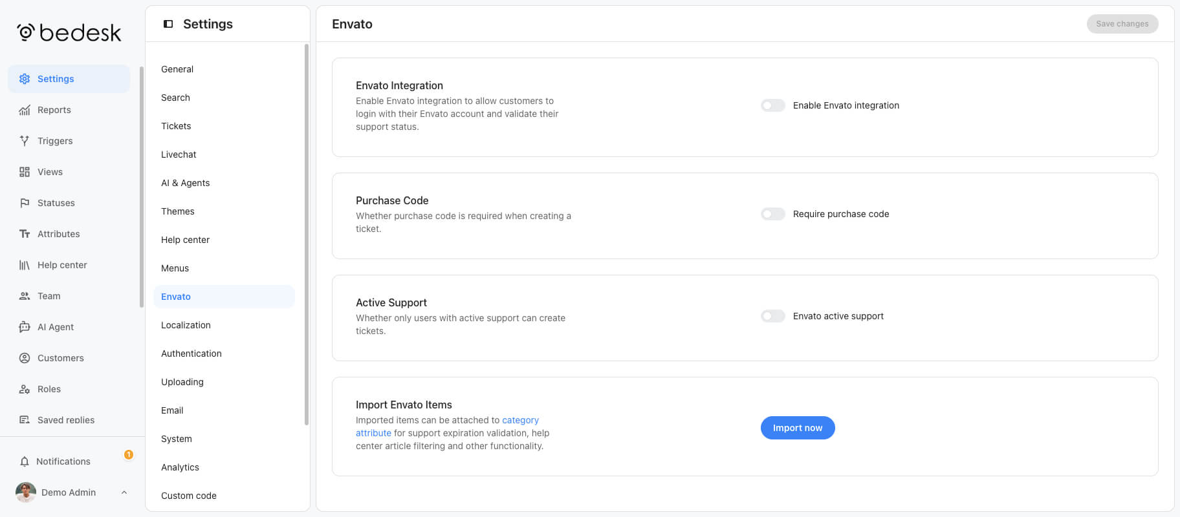This screenshot has width=1180, height=517.
Task: Click the Customers person icon
Action: (25, 358)
